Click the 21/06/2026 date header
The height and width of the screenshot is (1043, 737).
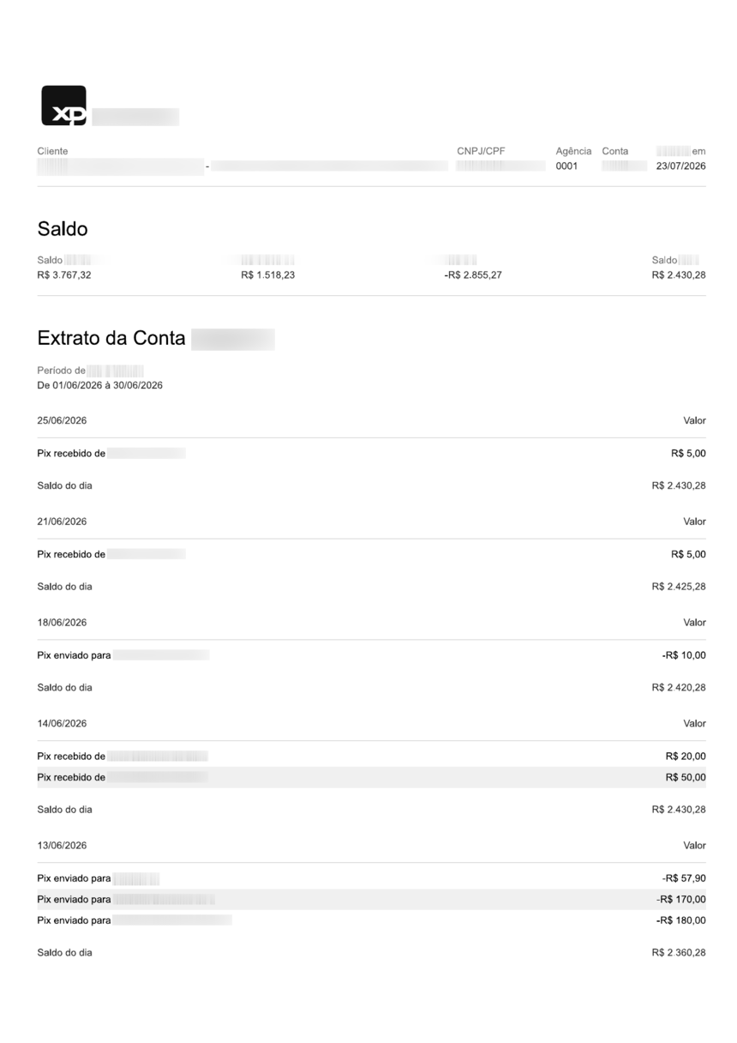tap(62, 521)
